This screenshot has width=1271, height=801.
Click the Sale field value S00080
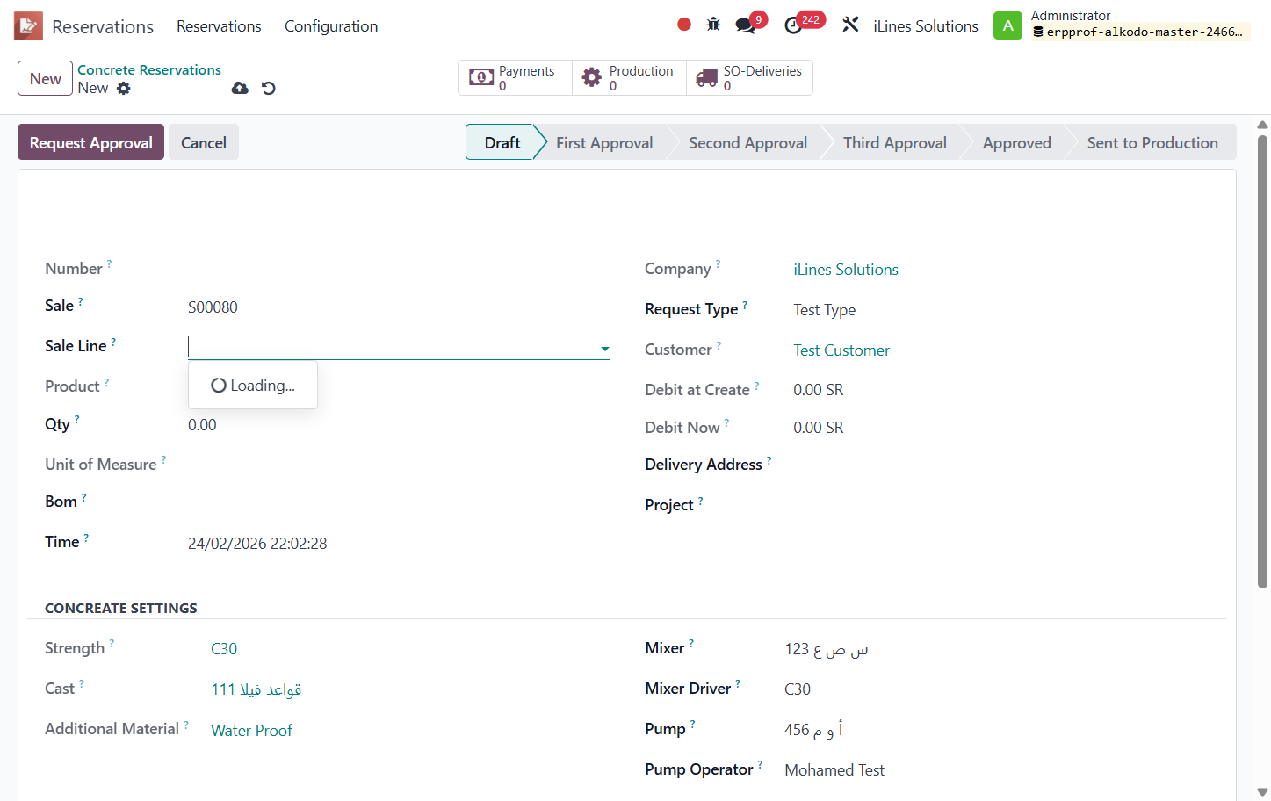(213, 307)
